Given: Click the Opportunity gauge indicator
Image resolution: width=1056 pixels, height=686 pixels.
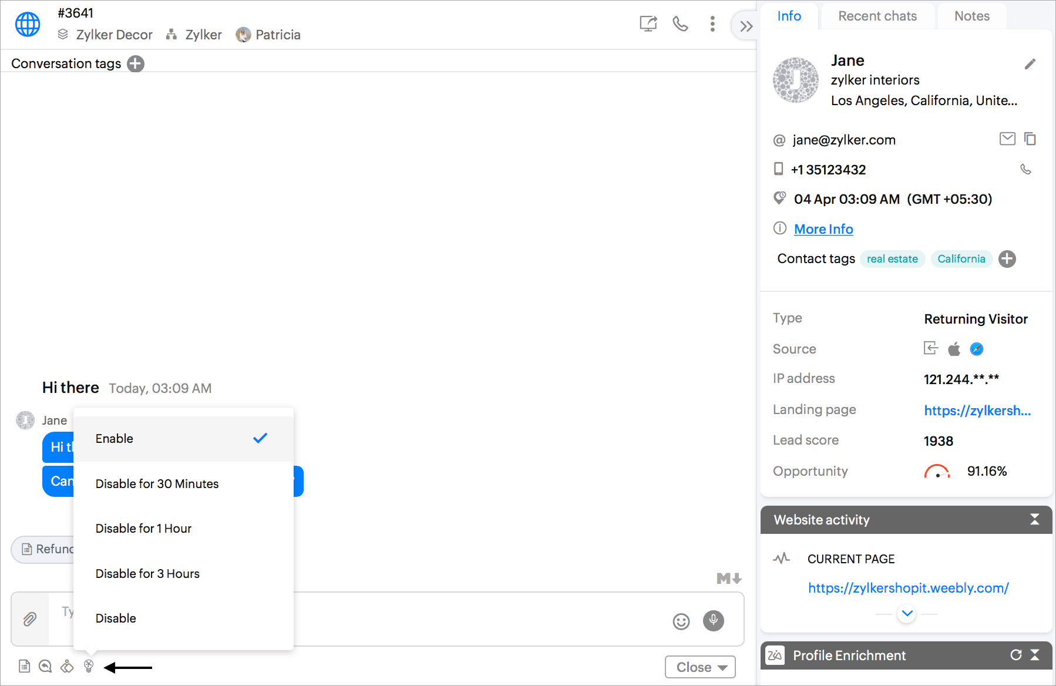Looking at the screenshot, I should coord(937,471).
